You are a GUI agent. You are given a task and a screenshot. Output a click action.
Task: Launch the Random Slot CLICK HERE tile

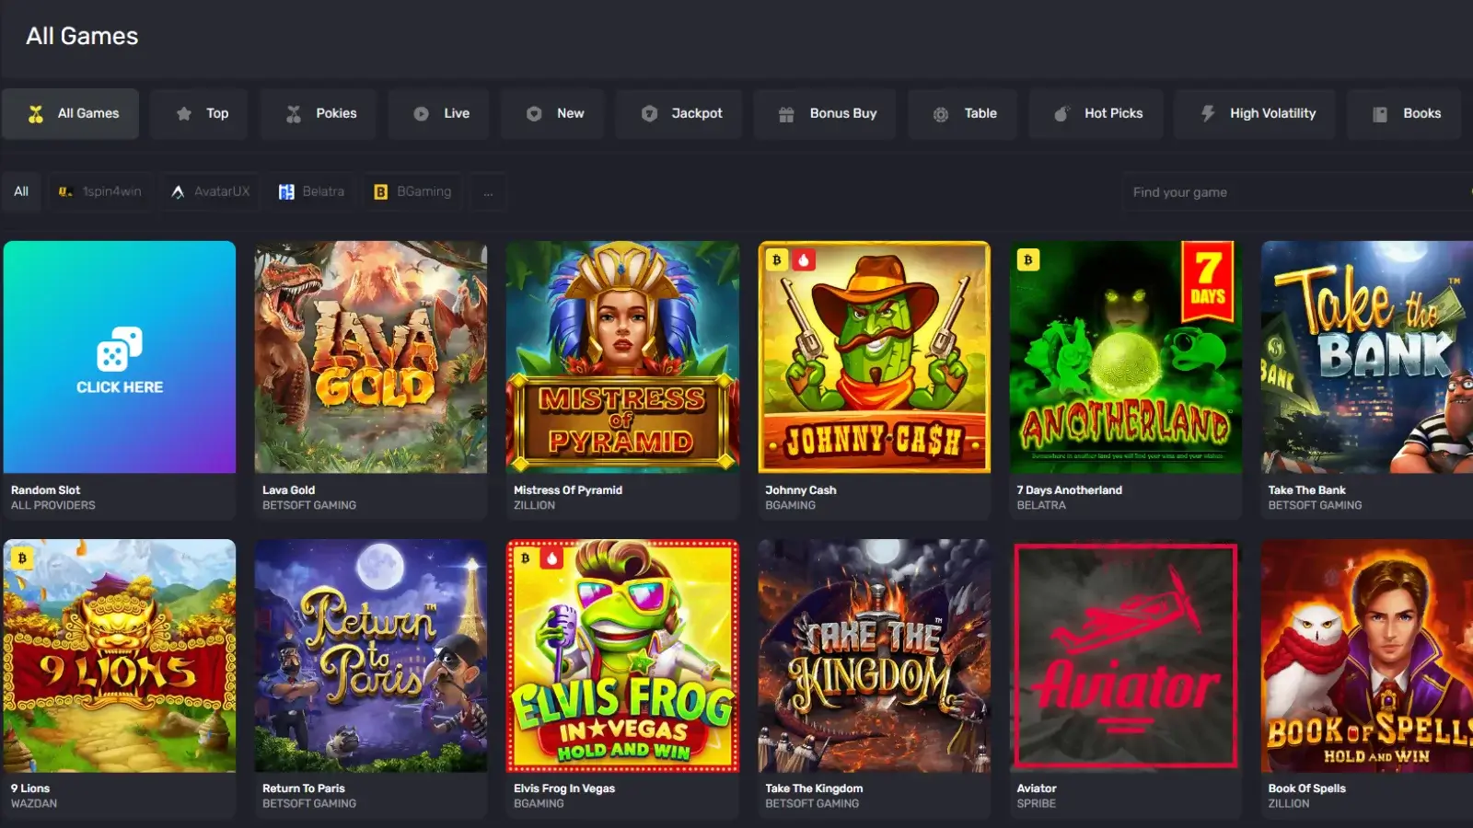tap(120, 357)
